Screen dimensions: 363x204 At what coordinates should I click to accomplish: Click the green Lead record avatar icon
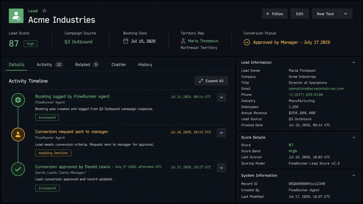tap(16, 16)
